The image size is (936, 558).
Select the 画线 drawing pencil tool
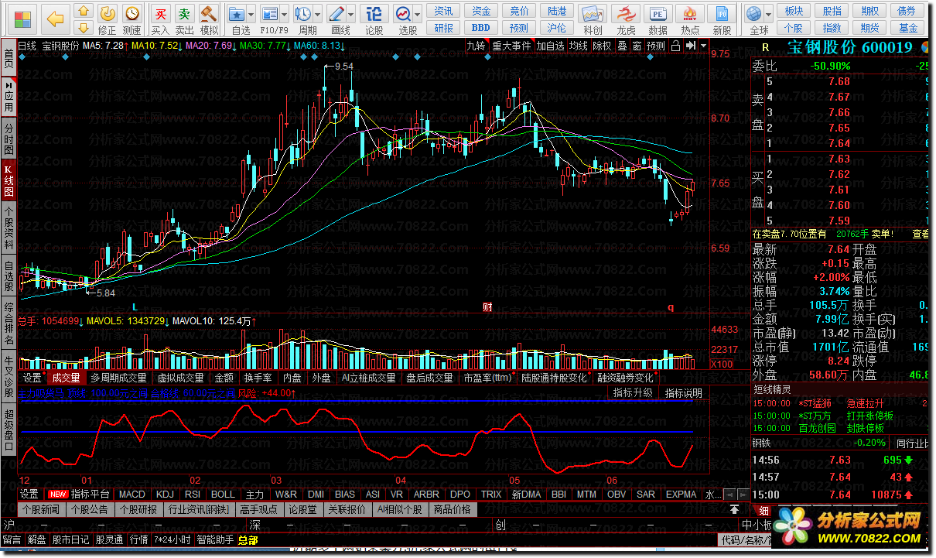pyautogui.click(x=336, y=14)
